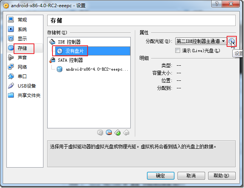The image size is (244, 188).
Task: Enable the 演示(Live)光盘 checkbox
Action: click(178, 51)
